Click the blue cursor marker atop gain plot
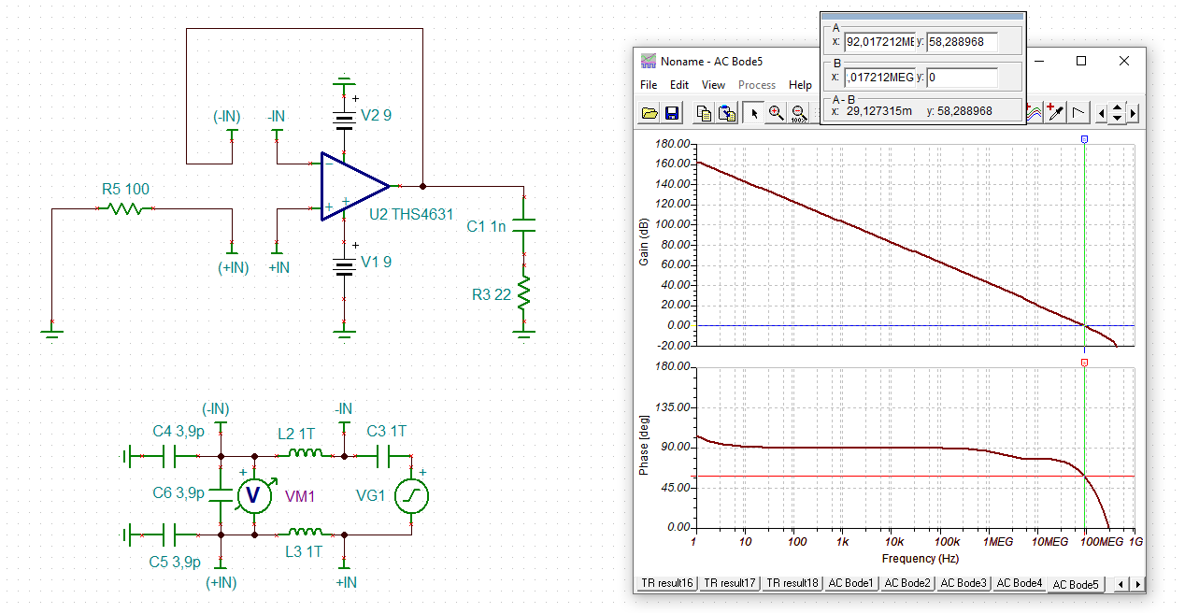This screenshot has width=1185, height=613. pyautogui.click(x=1084, y=138)
